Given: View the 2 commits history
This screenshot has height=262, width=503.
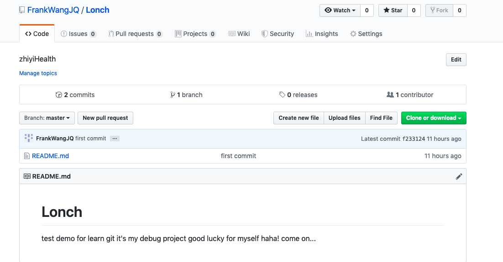Looking at the screenshot, I should [75, 95].
